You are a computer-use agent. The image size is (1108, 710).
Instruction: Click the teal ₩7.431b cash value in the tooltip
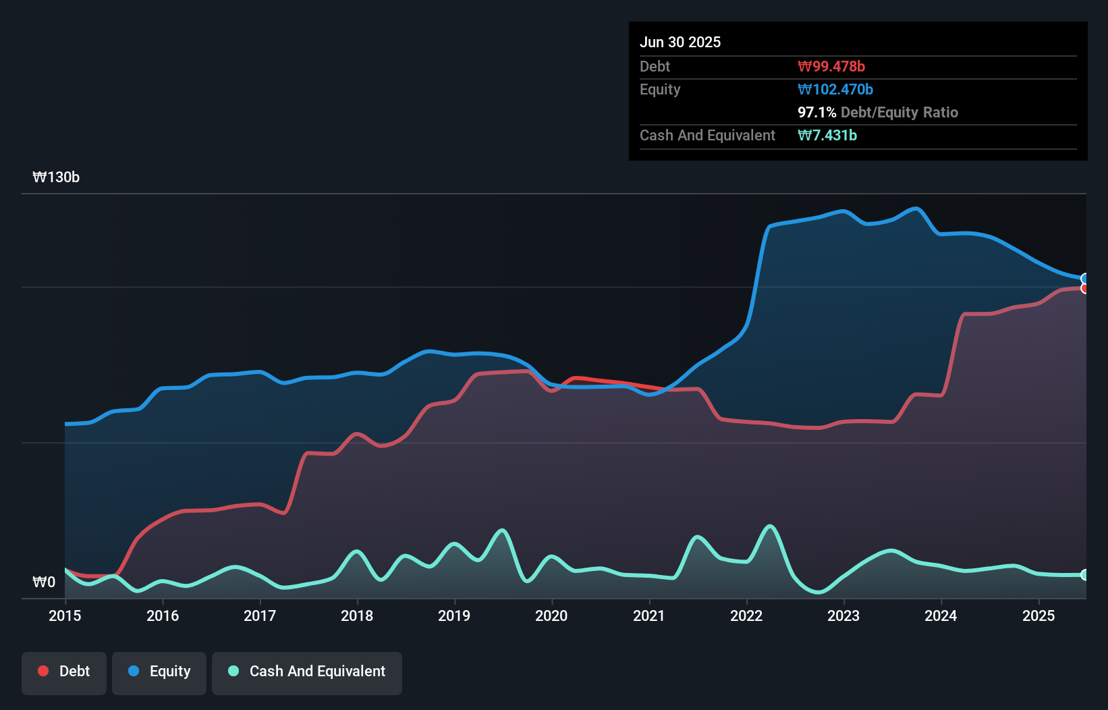[828, 135]
